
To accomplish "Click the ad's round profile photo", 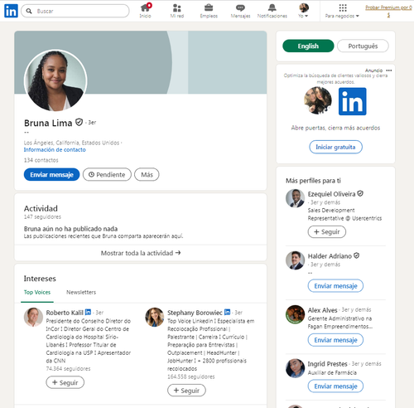I will click(318, 100).
